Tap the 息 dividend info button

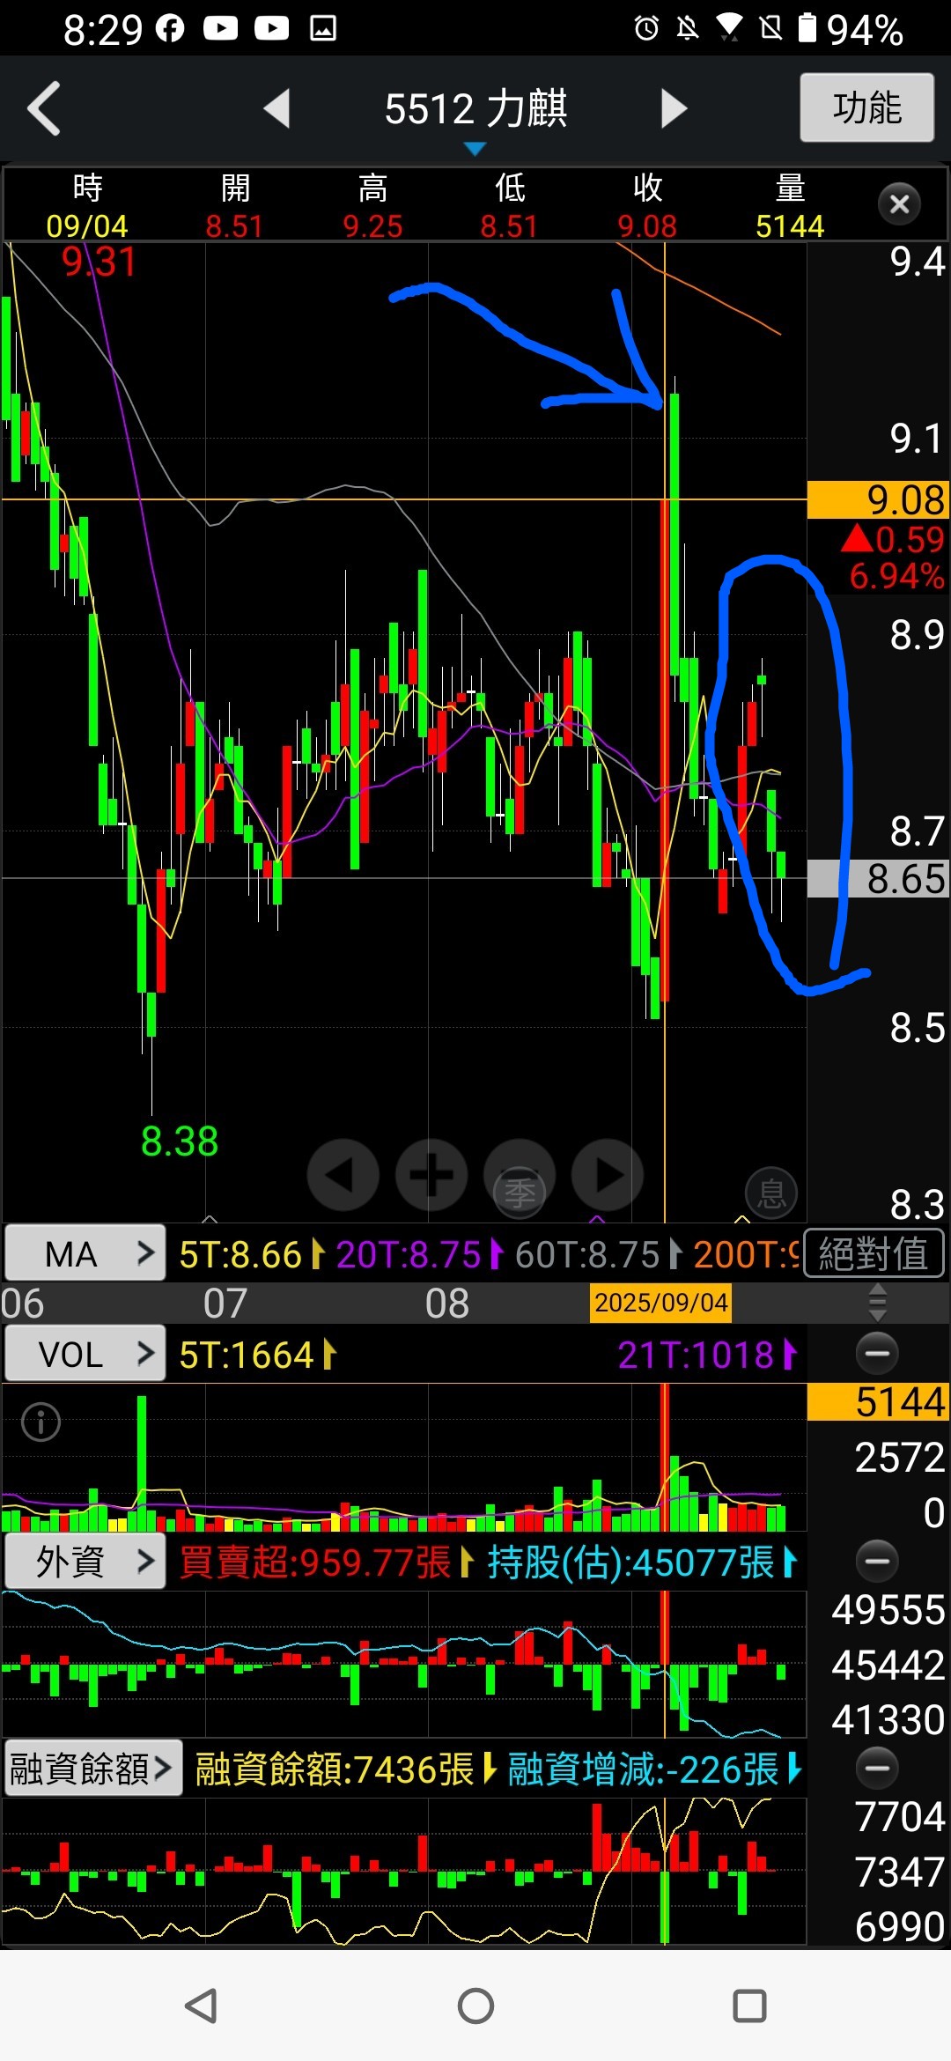click(x=771, y=1194)
